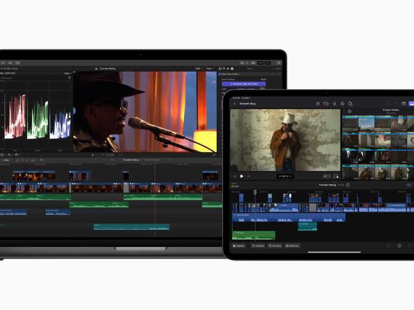Click the highlighted info inspector icon on Mac
414x310 pixels.
[x=232, y=69]
